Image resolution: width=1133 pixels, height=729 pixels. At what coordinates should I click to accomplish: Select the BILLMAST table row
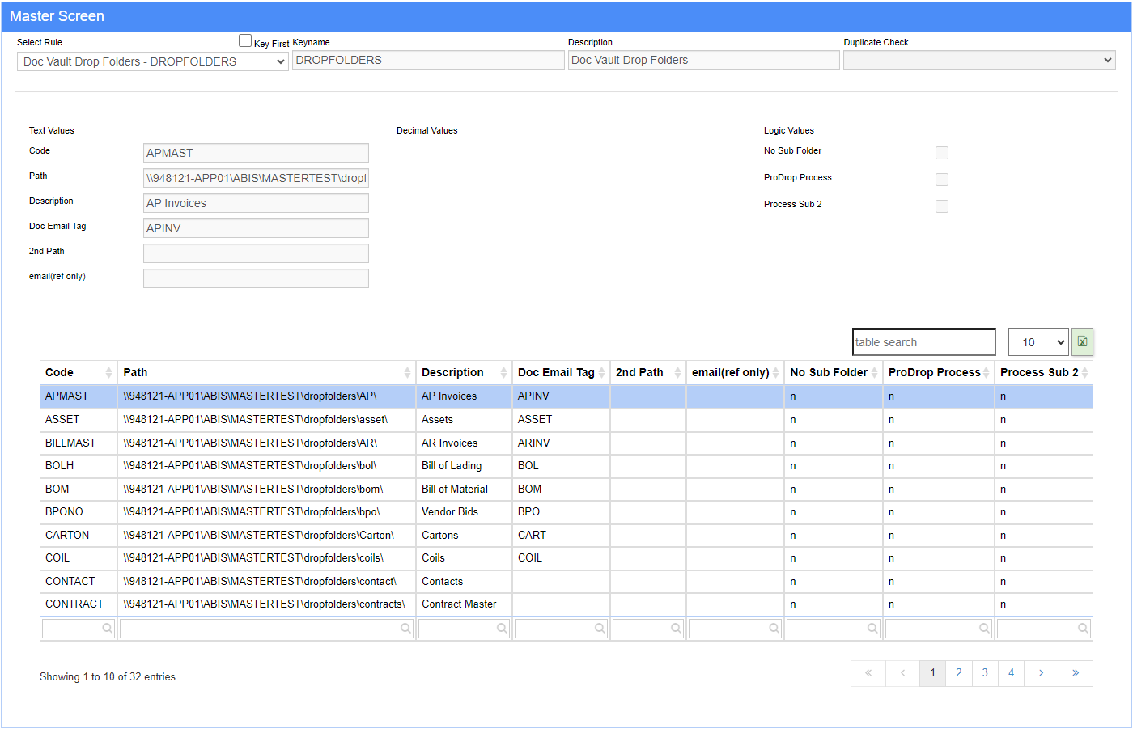click(566, 443)
